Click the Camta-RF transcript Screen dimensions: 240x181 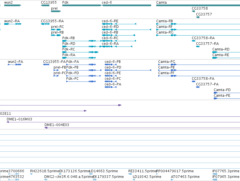coord(198,30)
